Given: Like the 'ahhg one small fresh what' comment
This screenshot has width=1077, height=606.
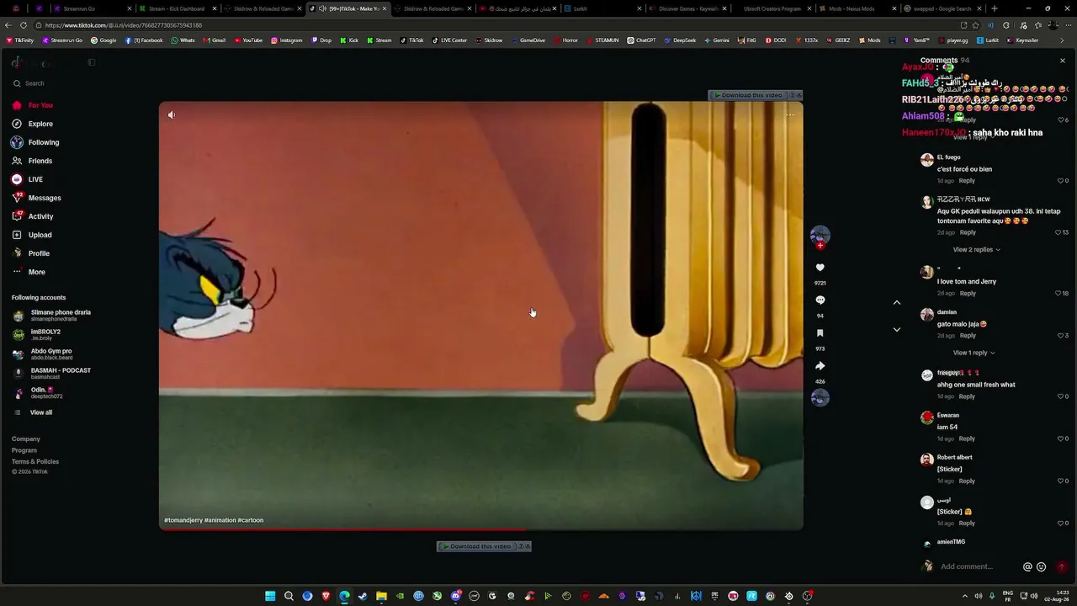Looking at the screenshot, I should point(1060,396).
